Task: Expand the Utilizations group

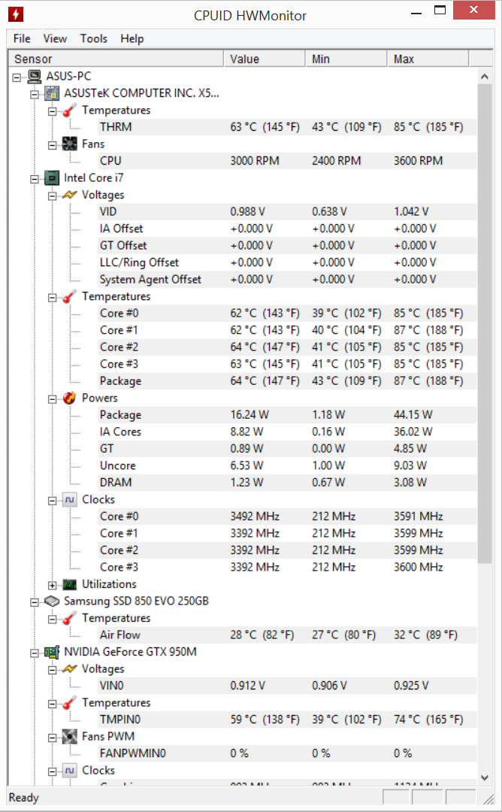Action: click(x=53, y=586)
